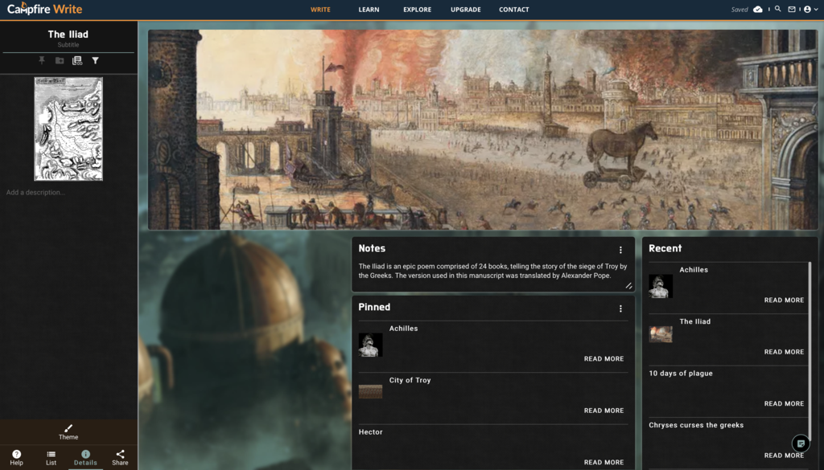Click the 'Recent' panel heading
Viewport: 824px width, 470px height.
[x=665, y=248]
